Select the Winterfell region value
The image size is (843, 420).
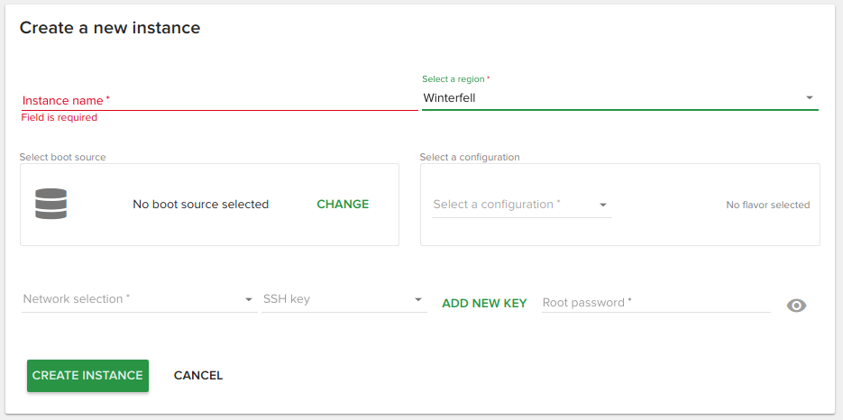click(x=449, y=97)
